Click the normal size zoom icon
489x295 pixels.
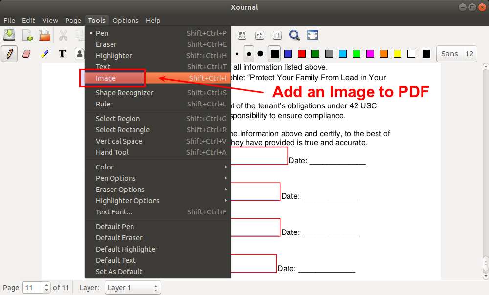(277, 35)
